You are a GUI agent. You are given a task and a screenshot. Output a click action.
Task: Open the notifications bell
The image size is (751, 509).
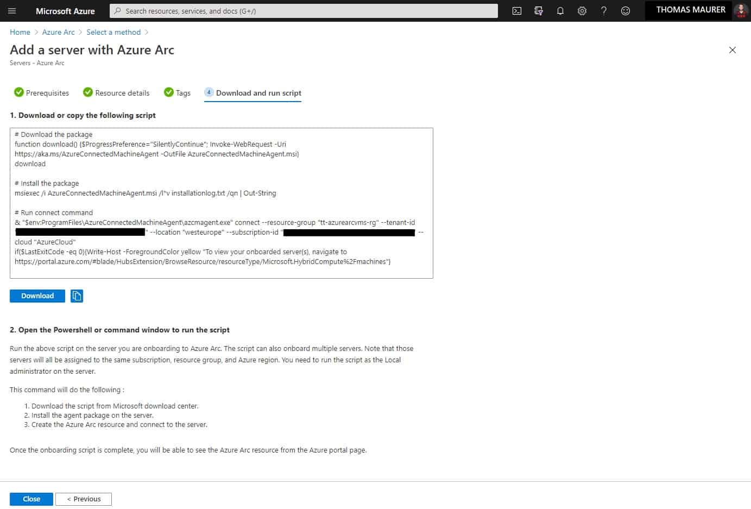point(560,11)
